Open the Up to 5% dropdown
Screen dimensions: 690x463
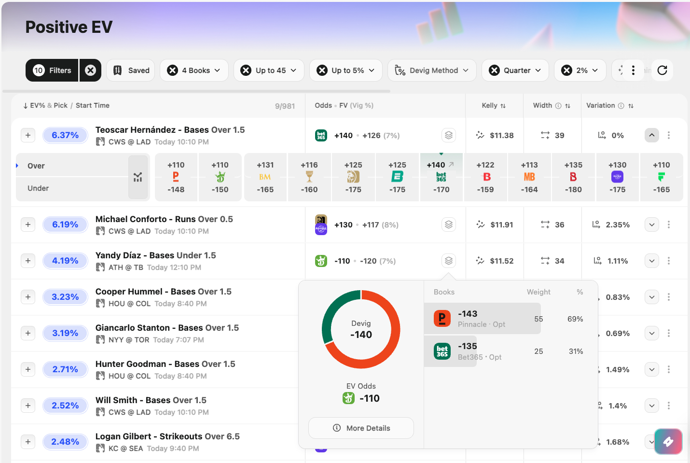point(353,70)
